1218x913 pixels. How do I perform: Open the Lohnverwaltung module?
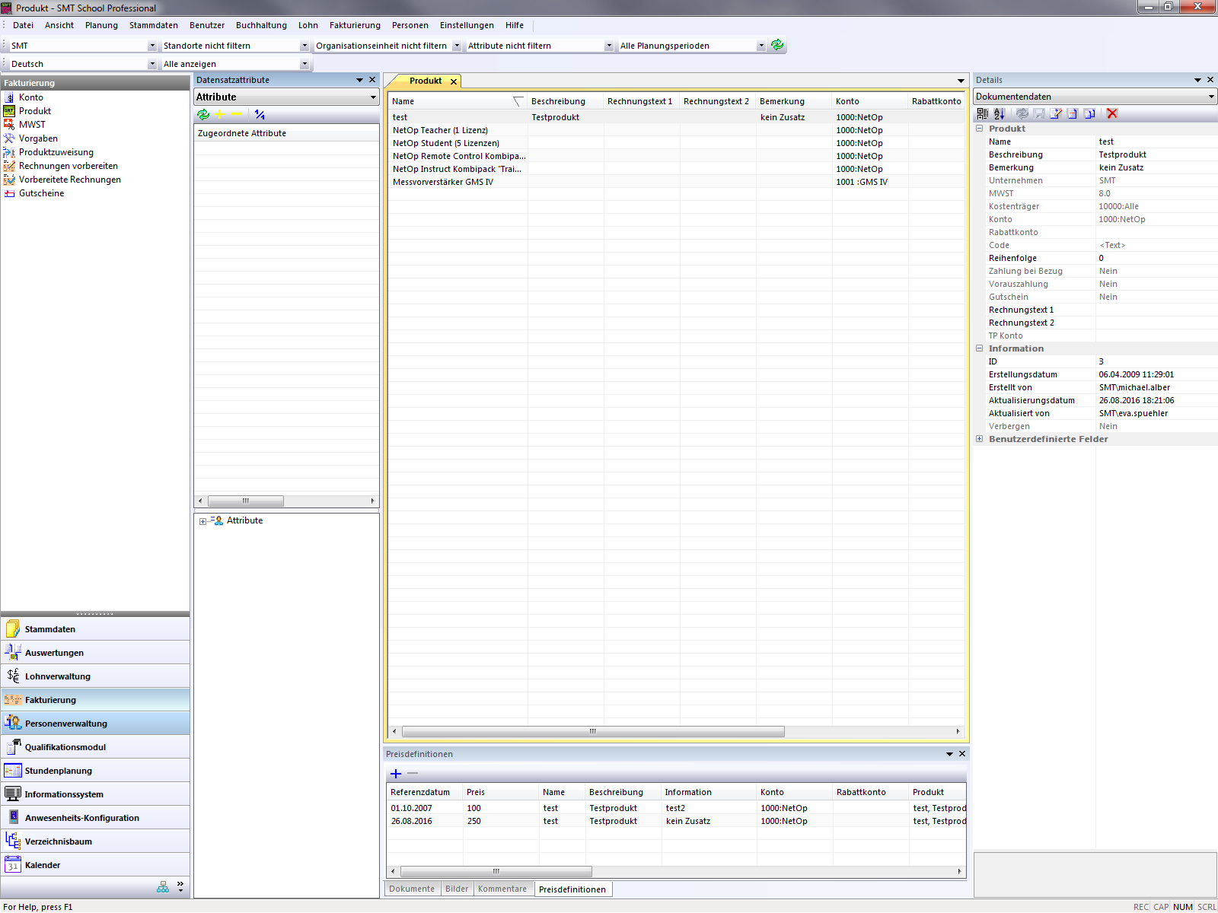click(58, 676)
